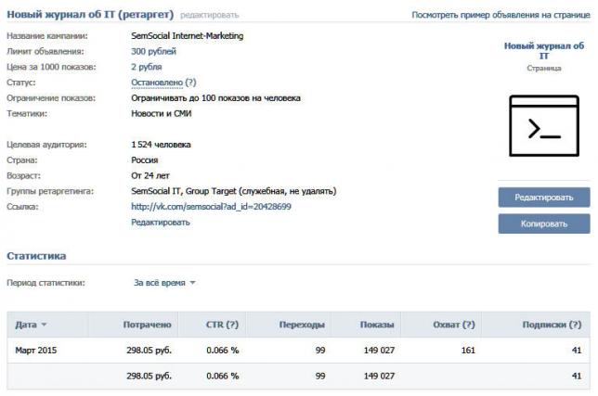Click the Потрачено column header
Screen dimensions: 598x396
[x=148, y=325]
